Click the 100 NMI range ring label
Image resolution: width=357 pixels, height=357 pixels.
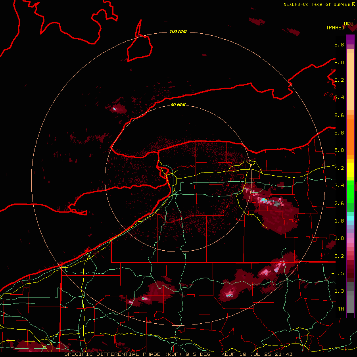pos(178,31)
